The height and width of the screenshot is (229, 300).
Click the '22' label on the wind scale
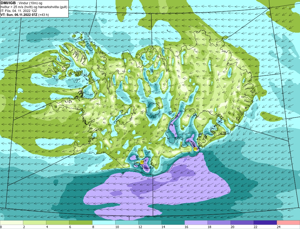tap(255, 227)
